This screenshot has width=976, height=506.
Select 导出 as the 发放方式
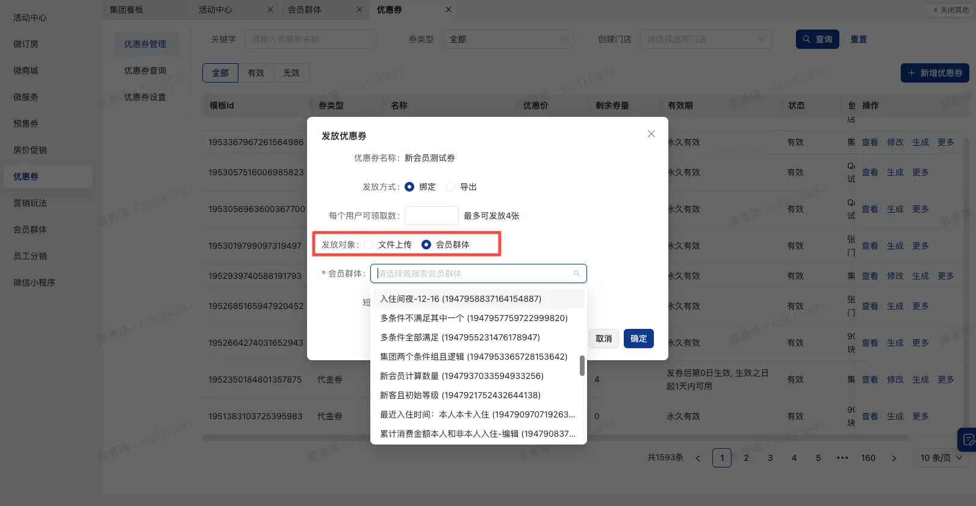point(450,187)
